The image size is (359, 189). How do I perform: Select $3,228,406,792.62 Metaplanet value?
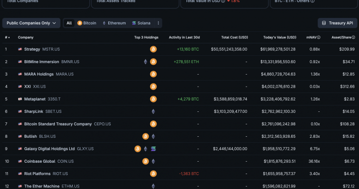tap(278, 99)
